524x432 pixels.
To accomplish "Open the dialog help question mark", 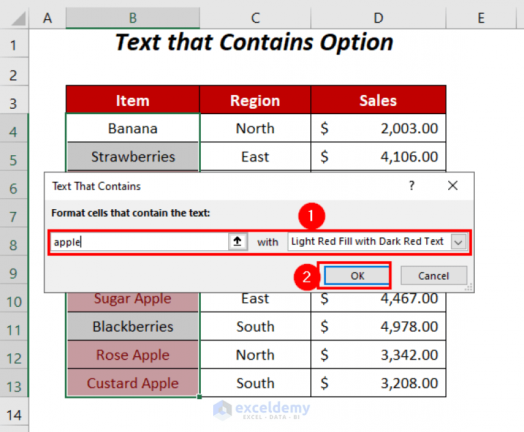I will tap(412, 185).
